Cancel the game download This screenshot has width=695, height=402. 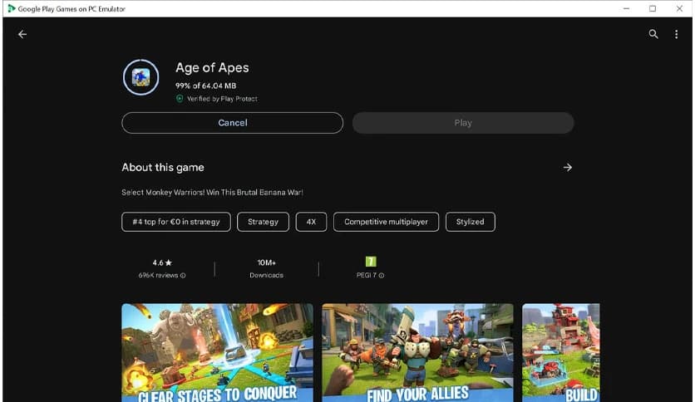232,123
